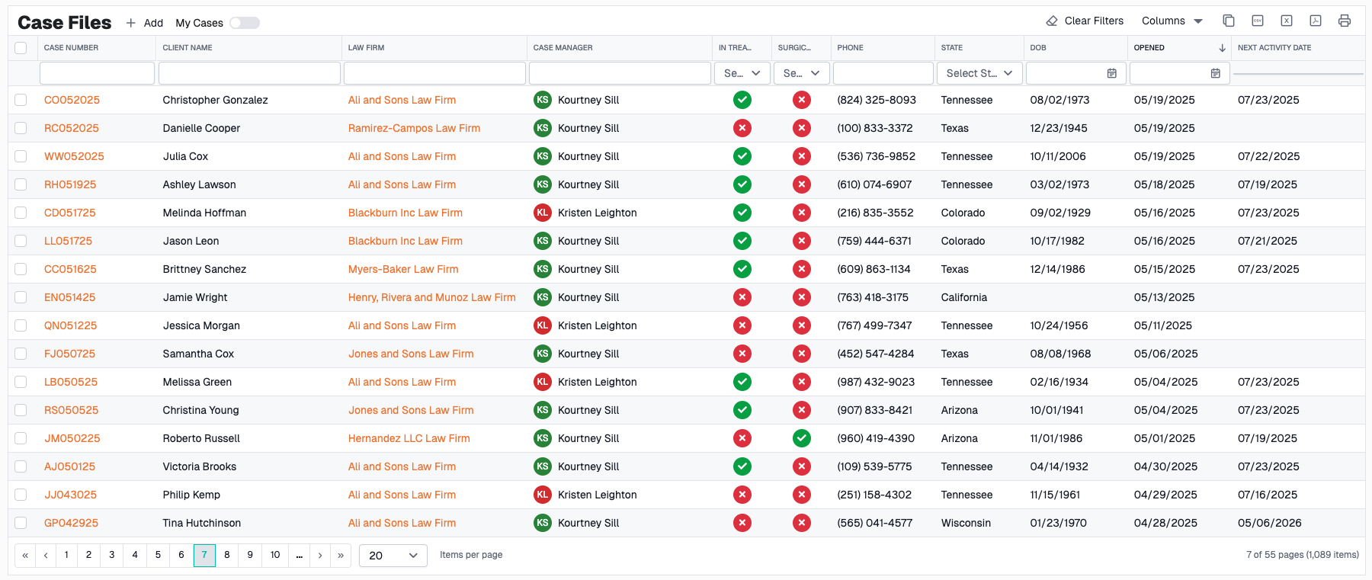The image size is (1372, 580).
Task: Copy table data to clipboard
Action: point(1229,21)
